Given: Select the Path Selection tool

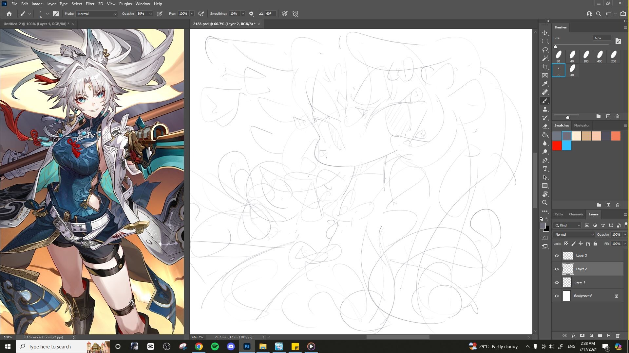Looking at the screenshot, I should click(x=545, y=177).
